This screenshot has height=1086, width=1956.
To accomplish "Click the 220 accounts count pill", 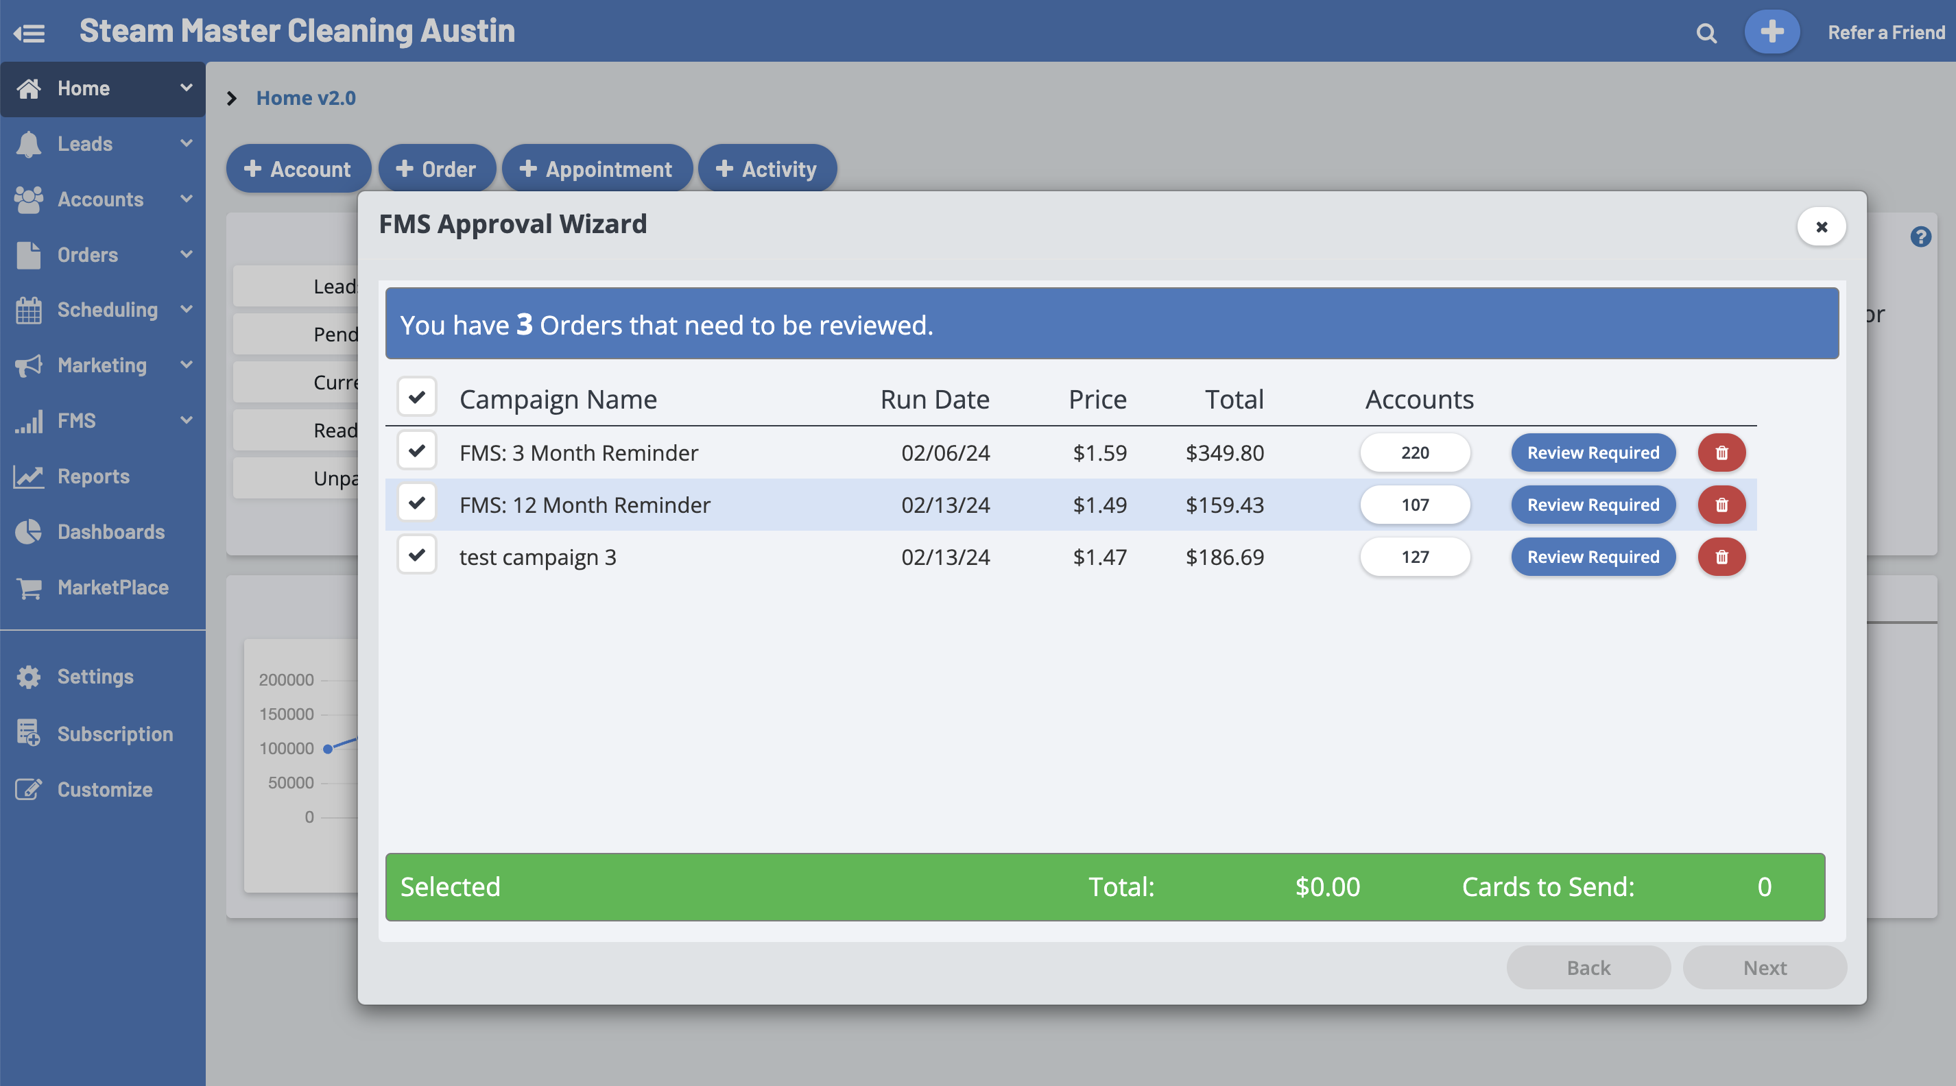I will point(1415,452).
